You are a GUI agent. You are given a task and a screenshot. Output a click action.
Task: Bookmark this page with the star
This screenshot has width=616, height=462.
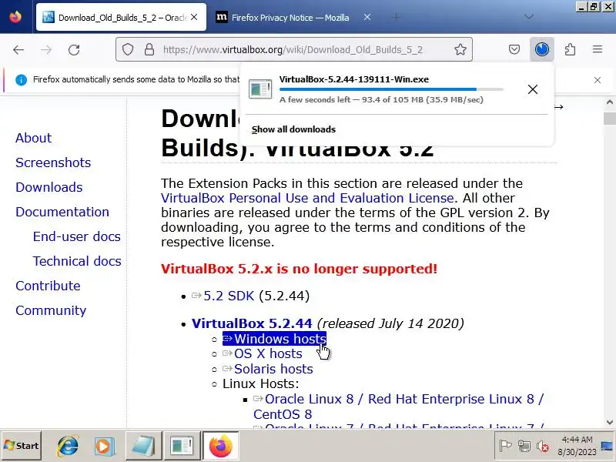(x=460, y=49)
